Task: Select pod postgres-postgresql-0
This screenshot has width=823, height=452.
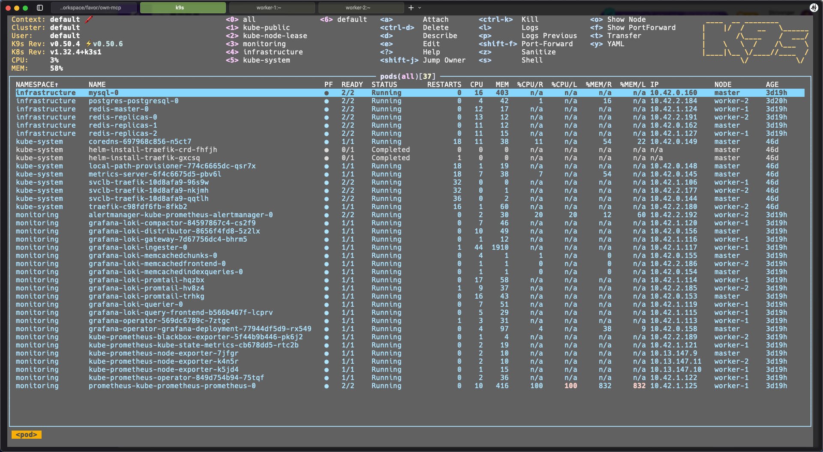Action: pos(410,101)
